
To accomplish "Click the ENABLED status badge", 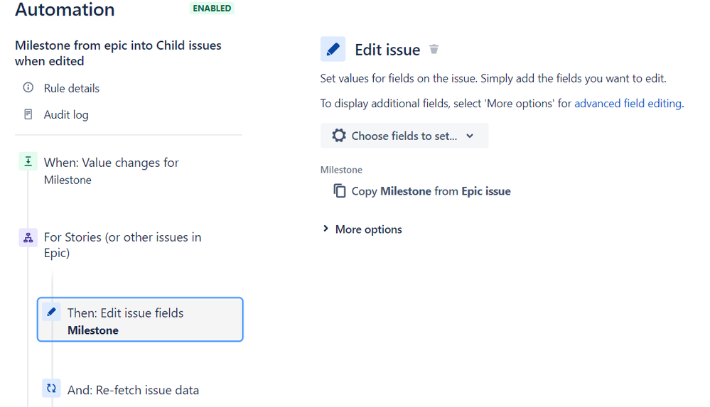I will point(212,8).
